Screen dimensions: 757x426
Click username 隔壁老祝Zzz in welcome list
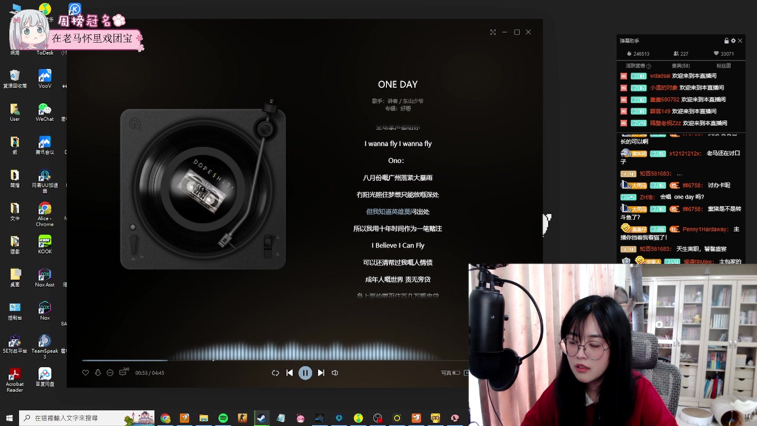[666, 123]
